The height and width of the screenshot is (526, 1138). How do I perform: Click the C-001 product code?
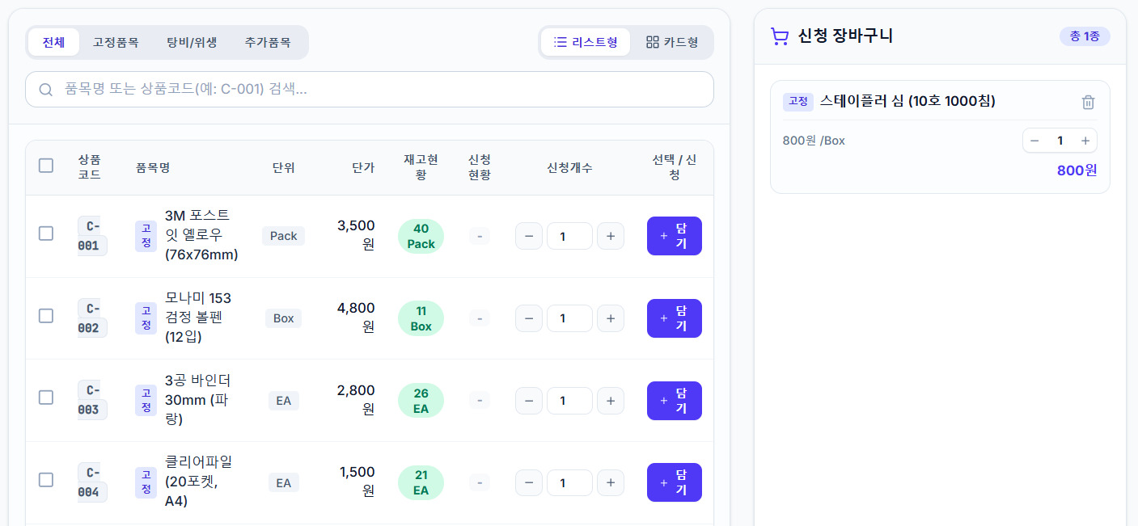[x=92, y=236]
